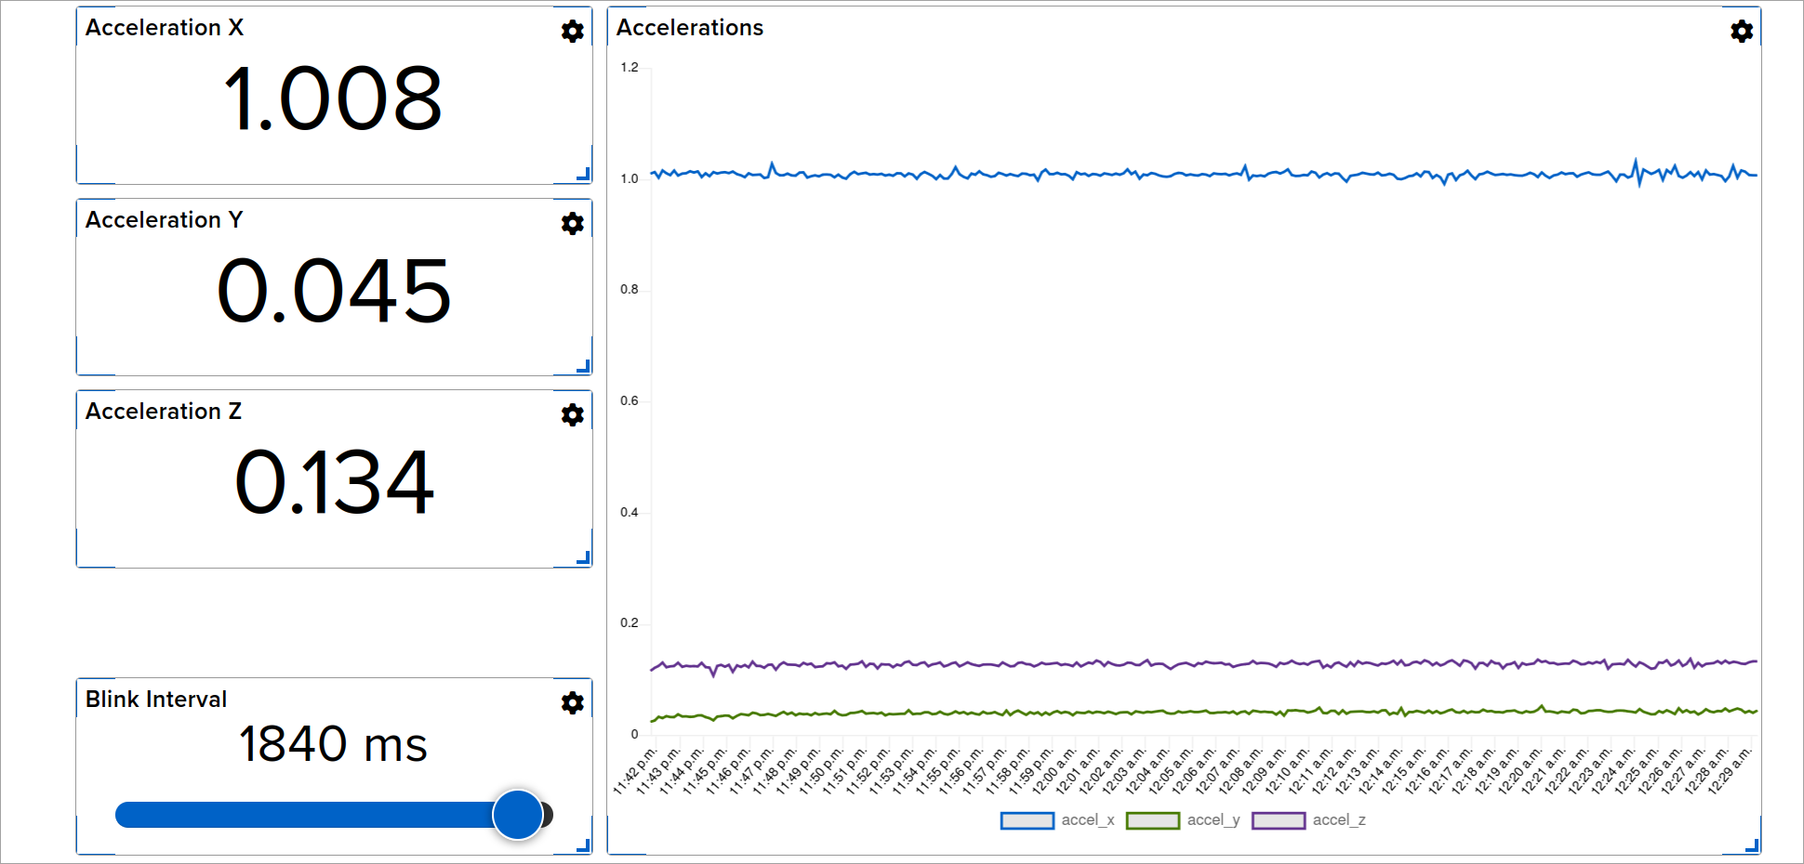Screen dimensions: 1804x864
Task: Click the green accel_y legend color box
Action: [1153, 820]
